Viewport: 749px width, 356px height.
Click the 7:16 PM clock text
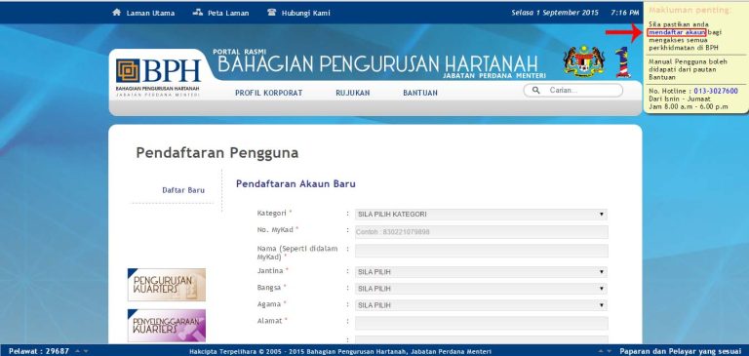(625, 13)
